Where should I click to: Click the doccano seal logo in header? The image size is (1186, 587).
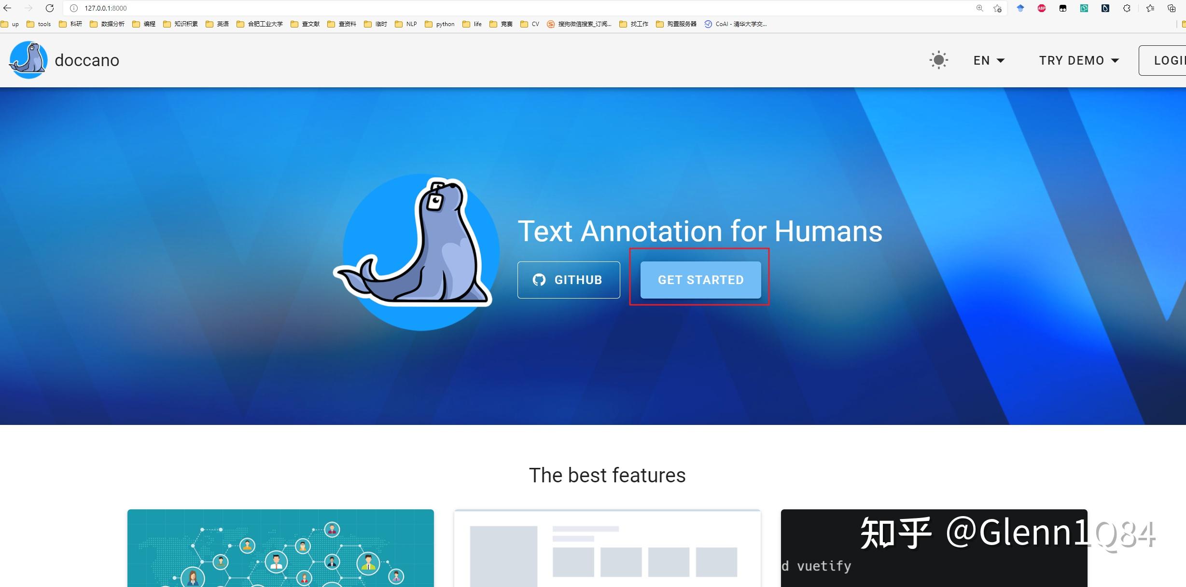click(x=28, y=60)
